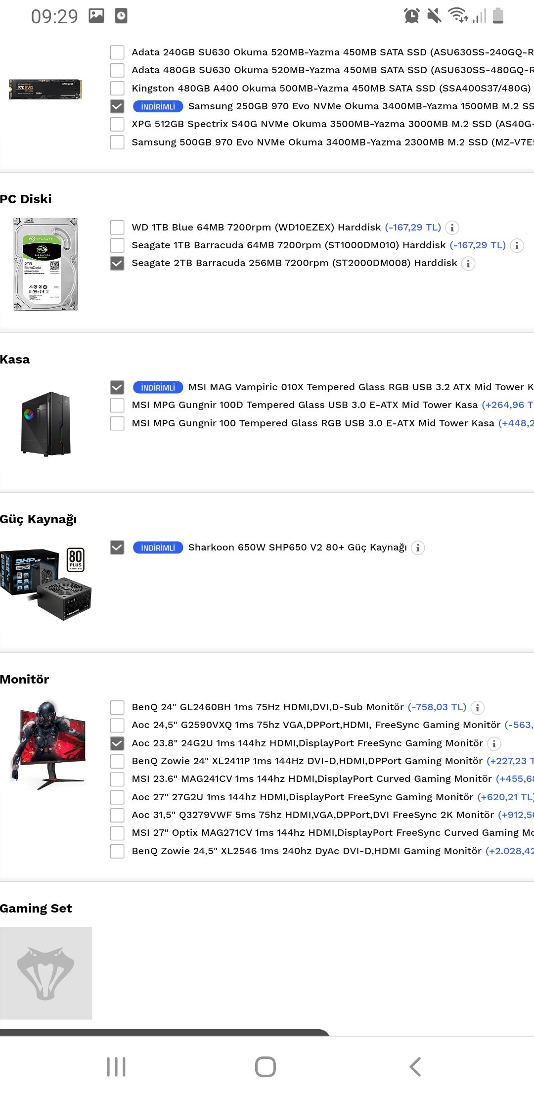Tap the İNDİRİMLİ badge on MSI MAG Vampiric
The image size is (534, 1098).
(x=158, y=387)
